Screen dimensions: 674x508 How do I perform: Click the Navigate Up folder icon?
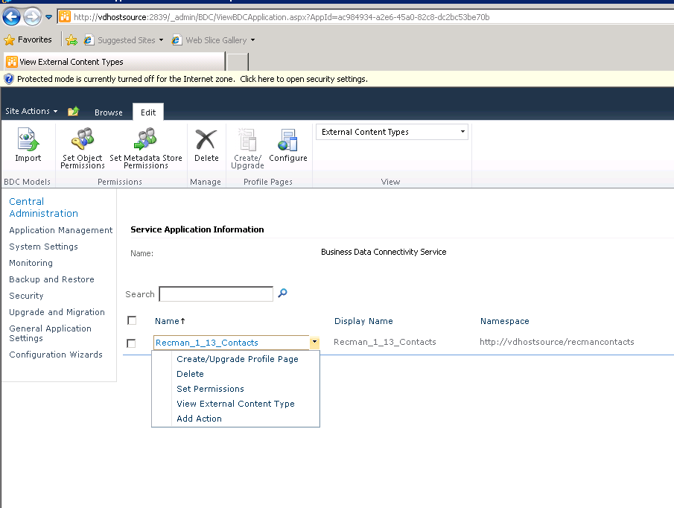coord(74,111)
